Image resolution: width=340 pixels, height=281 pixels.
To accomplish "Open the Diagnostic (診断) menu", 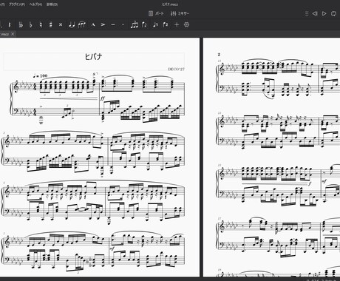I will 52,4.
